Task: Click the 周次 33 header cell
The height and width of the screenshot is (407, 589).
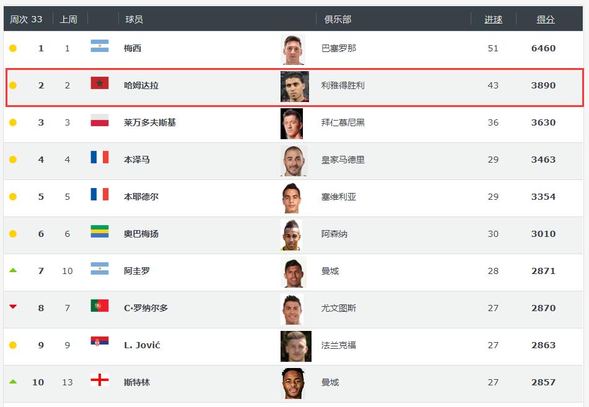Action: coord(26,19)
